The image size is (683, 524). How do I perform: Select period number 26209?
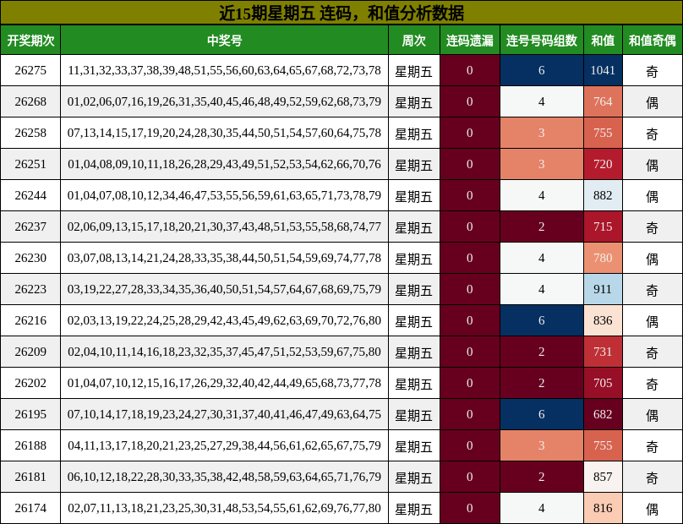tap(30, 352)
